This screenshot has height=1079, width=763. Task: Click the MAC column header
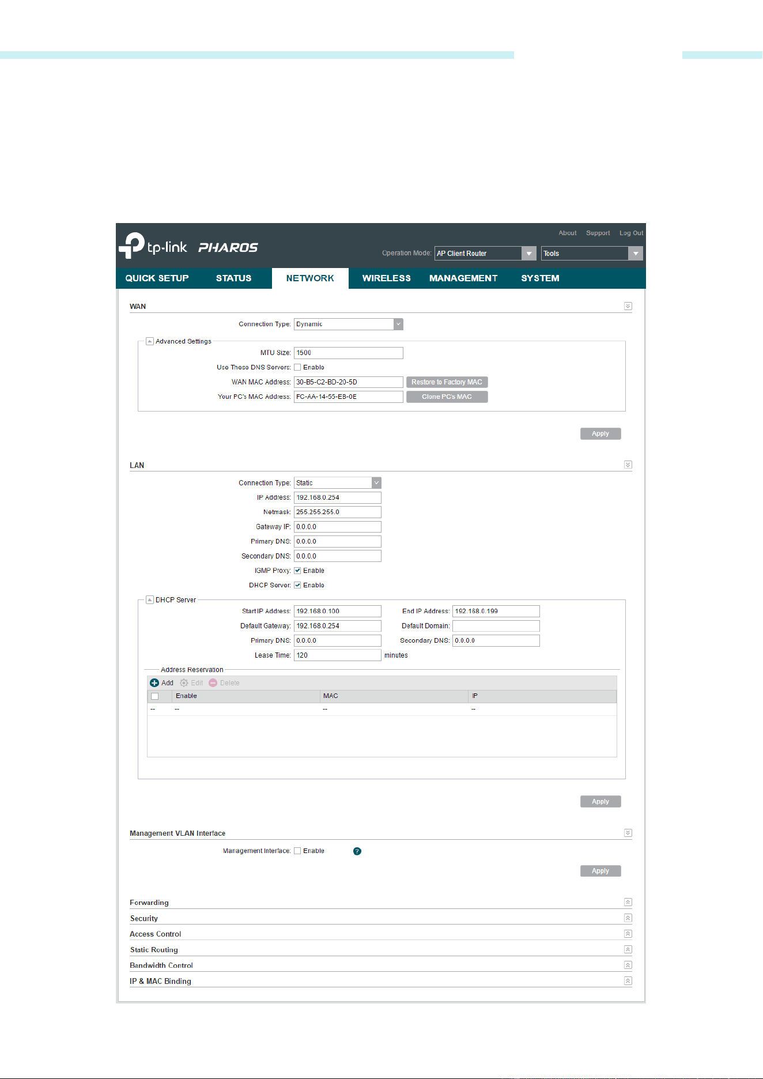tap(394, 696)
